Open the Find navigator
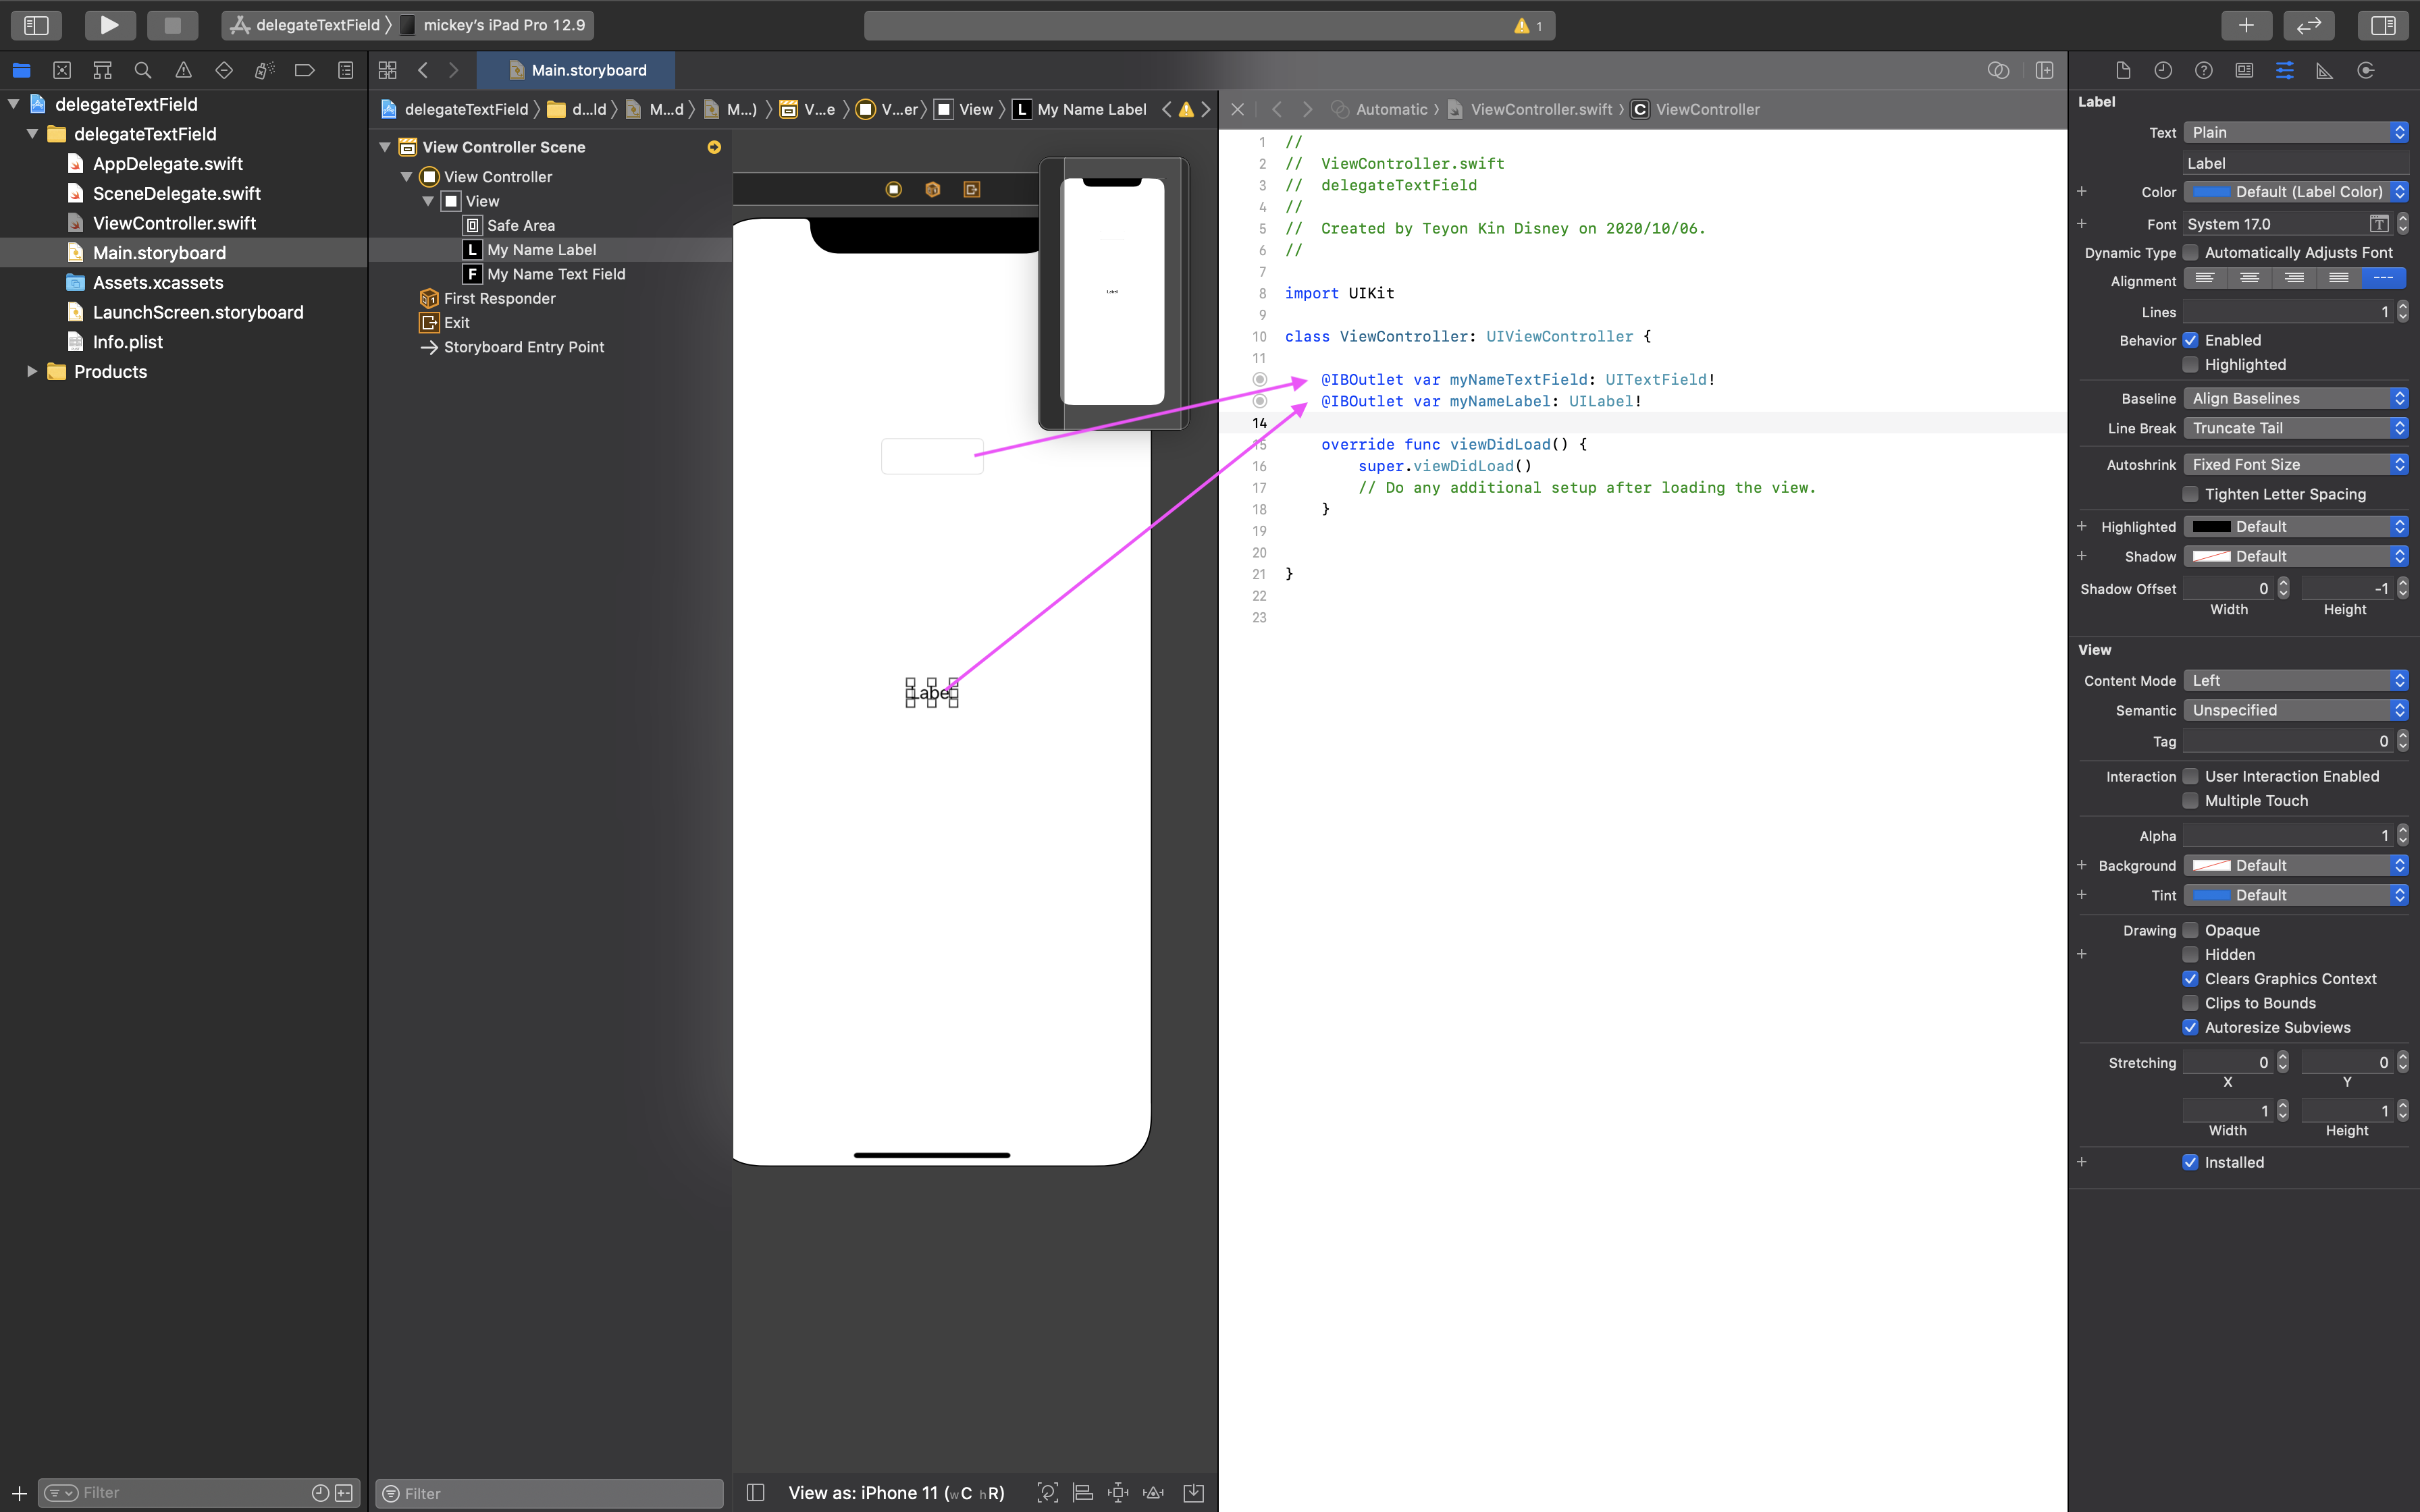Screen dimensions: 2420x1512 (143, 70)
